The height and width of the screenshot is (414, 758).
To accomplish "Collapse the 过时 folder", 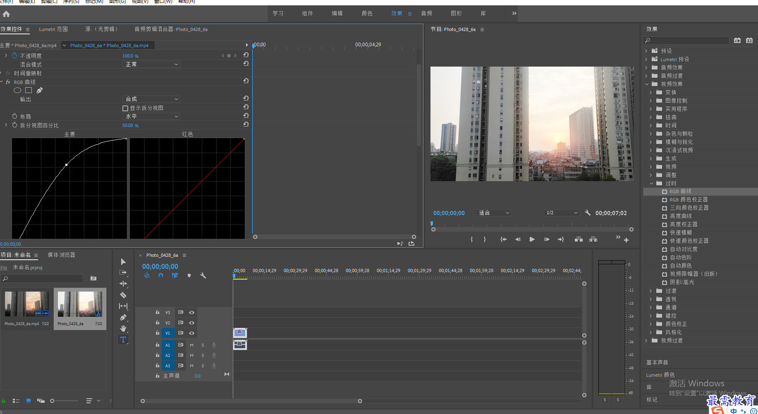I will [x=651, y=183].
